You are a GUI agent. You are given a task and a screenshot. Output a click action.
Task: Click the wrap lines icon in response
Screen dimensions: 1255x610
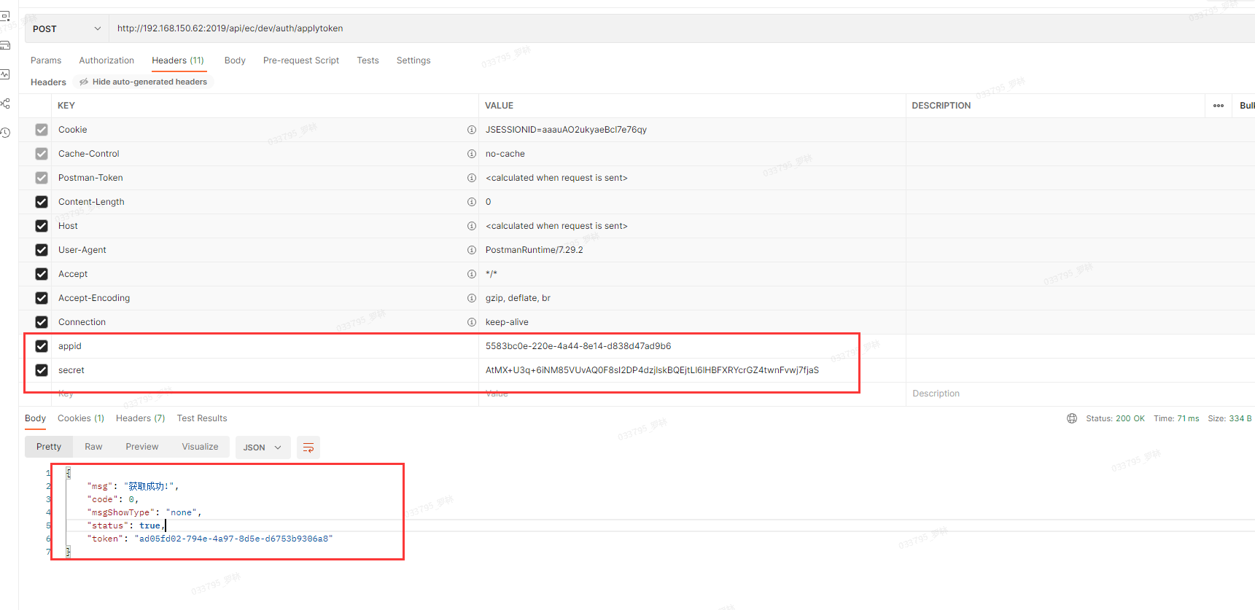(308, 447)
